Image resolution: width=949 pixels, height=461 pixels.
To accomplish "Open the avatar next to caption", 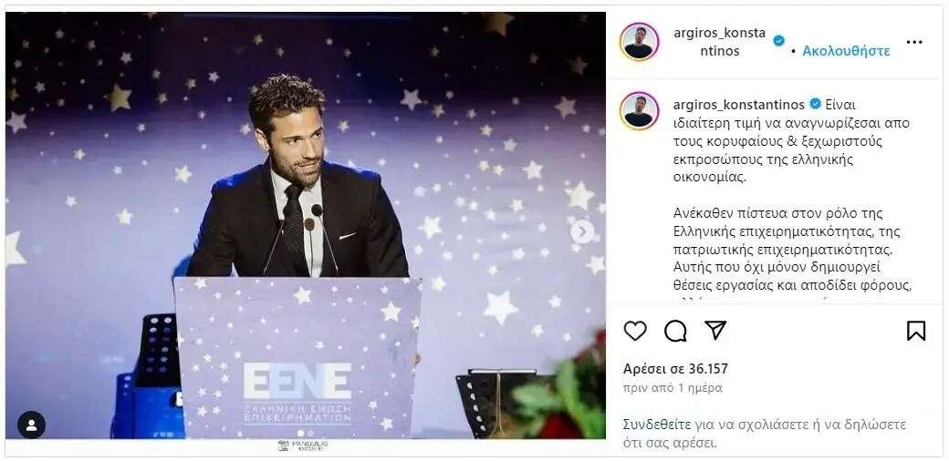I will coord(639,111).
